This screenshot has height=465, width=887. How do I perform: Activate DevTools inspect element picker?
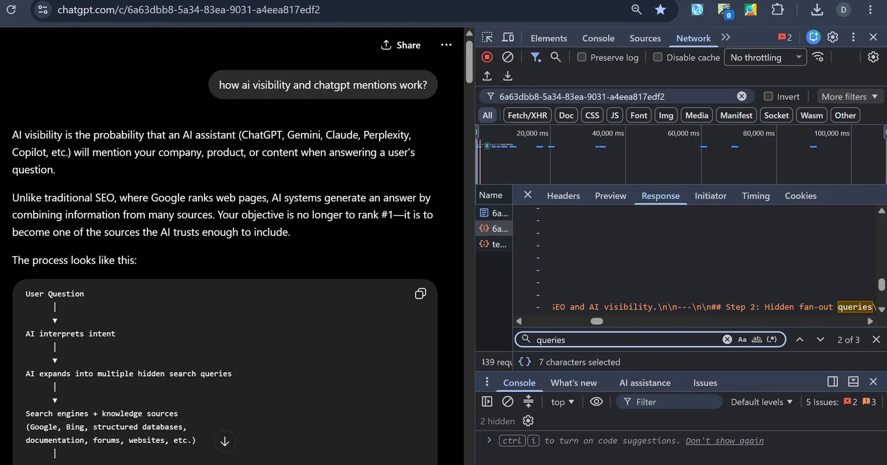(x=487, y=37)
